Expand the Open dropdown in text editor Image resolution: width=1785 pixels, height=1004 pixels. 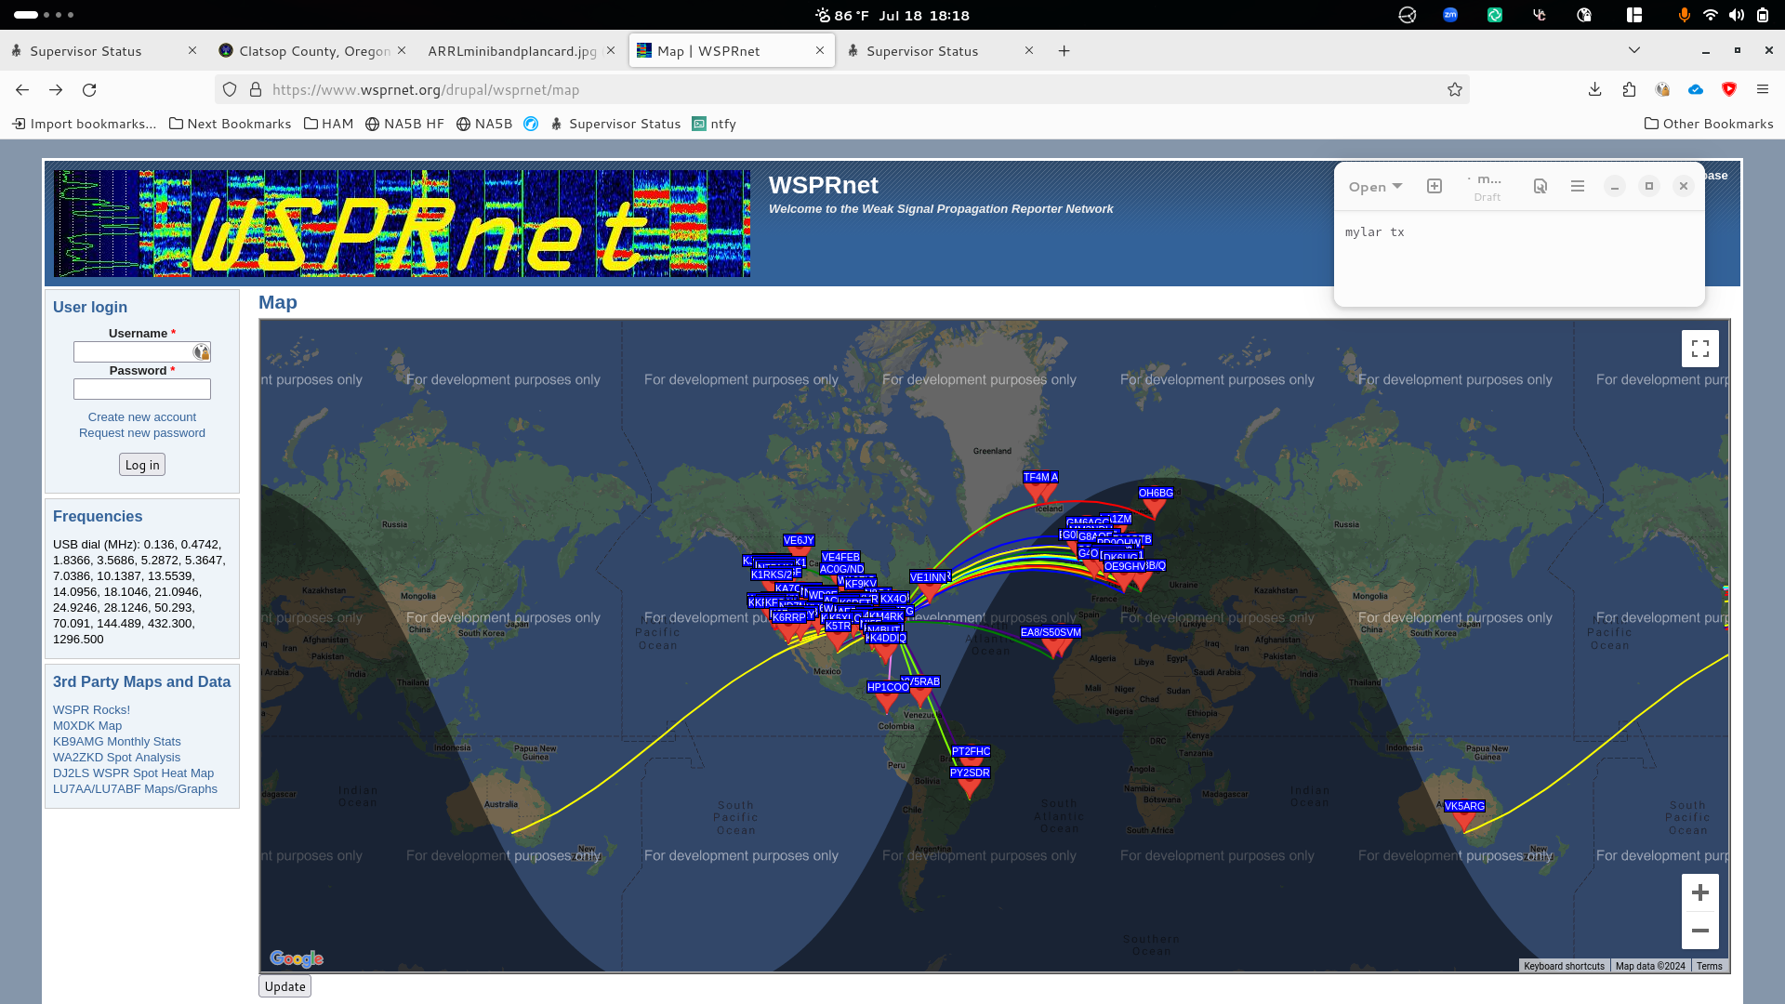1375,187
